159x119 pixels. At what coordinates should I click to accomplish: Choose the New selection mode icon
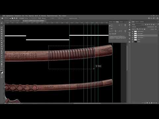[x=10, y=18]
